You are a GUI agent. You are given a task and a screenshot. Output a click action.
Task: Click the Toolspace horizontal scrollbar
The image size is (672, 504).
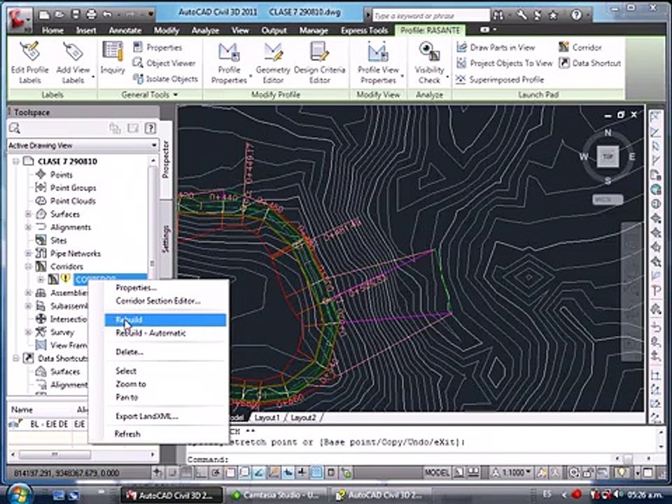tap(83, 454)
